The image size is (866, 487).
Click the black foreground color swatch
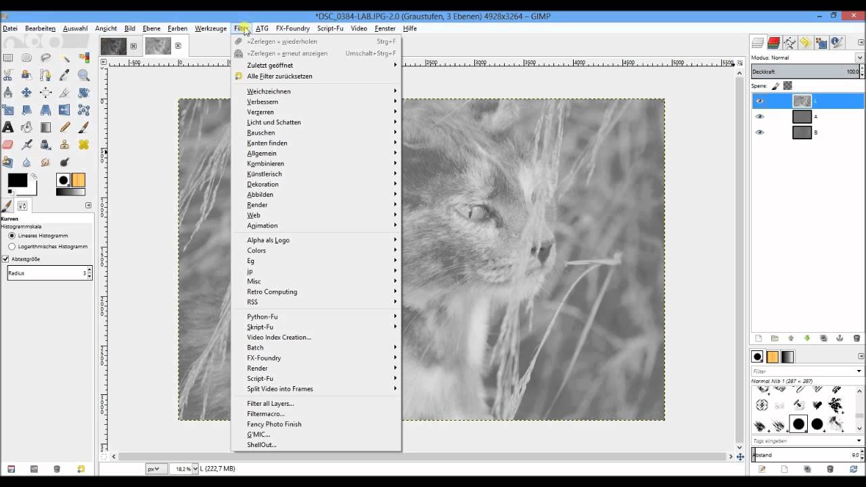[17, 180]
